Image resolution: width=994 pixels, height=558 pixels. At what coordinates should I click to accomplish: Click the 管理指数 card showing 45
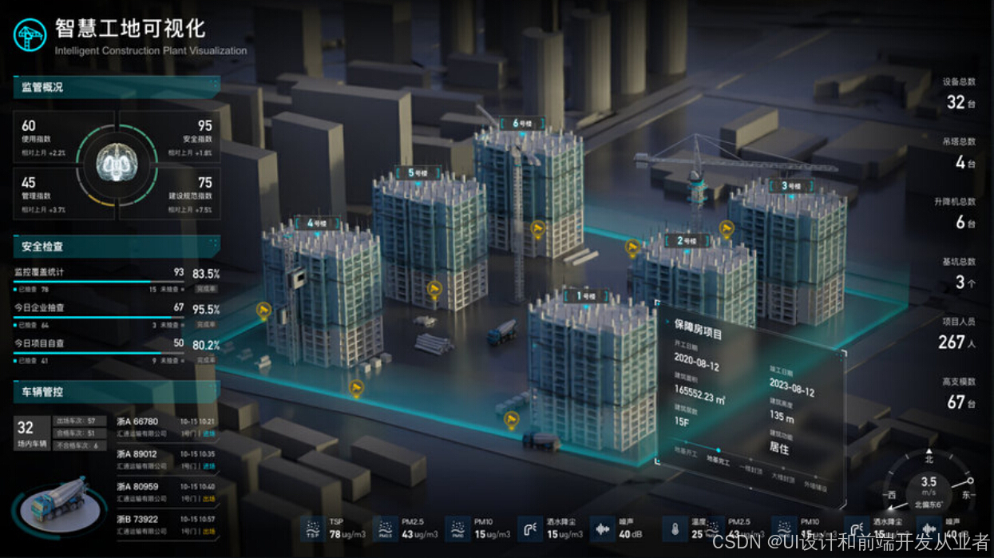tap(64, 193)
